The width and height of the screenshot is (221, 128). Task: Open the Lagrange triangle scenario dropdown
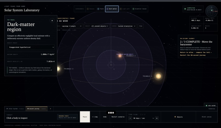coord(72,26)
